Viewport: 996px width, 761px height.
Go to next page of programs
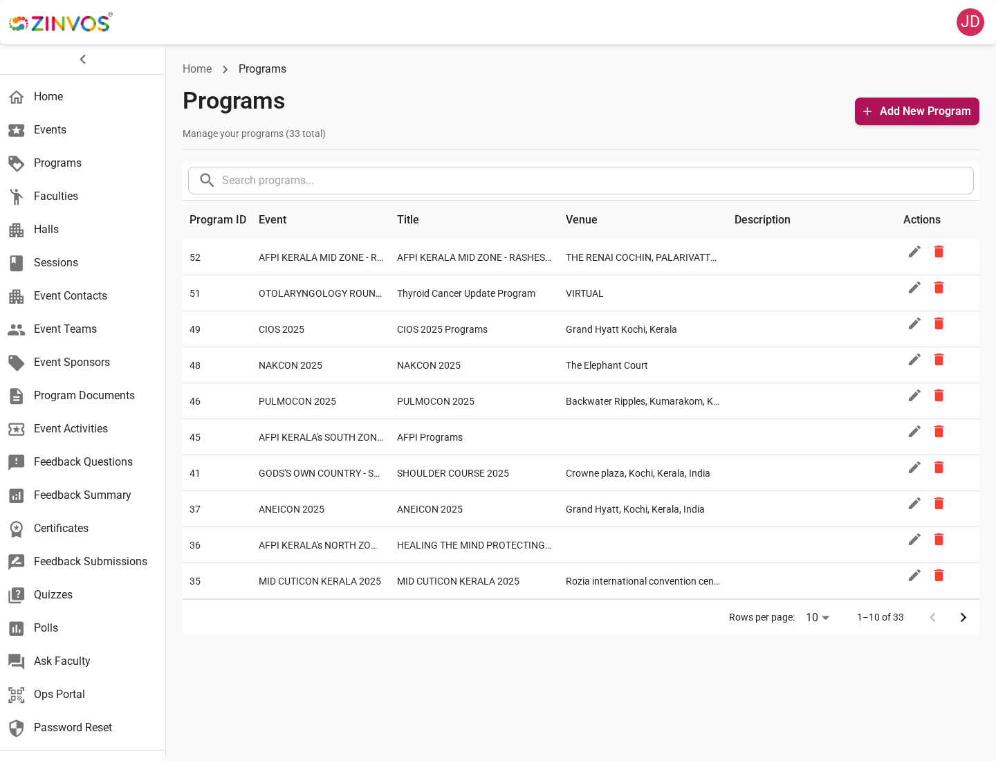point(963,617)
